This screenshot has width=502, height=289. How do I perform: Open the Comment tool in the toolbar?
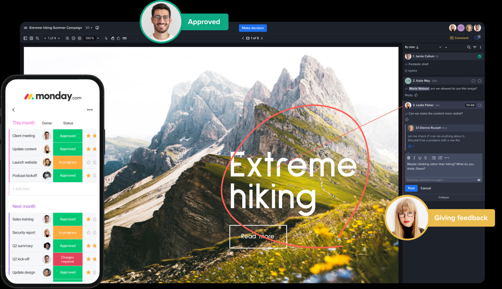(459, 38)
